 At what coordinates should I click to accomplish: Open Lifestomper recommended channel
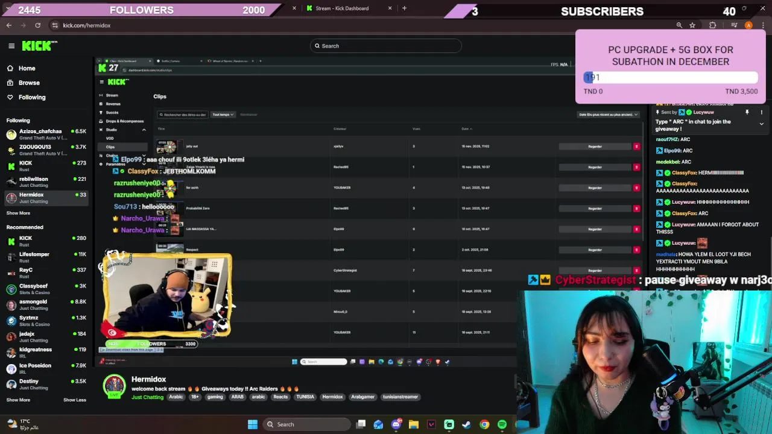(46, 257)
